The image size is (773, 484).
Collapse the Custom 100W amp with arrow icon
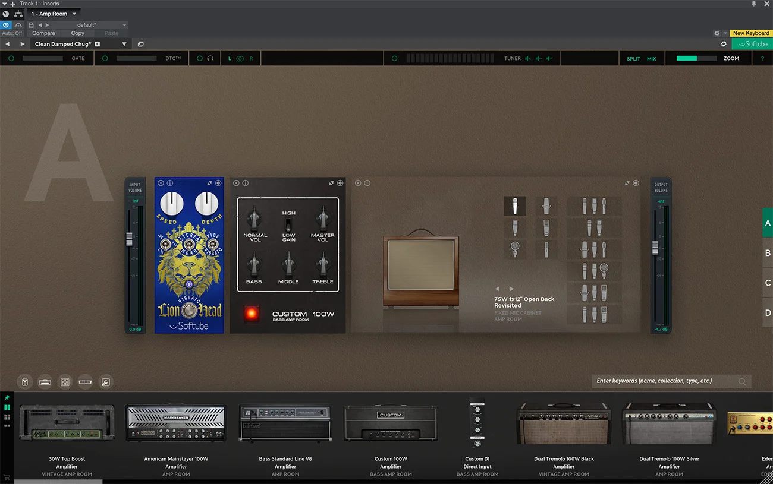(x=331, y=183)
